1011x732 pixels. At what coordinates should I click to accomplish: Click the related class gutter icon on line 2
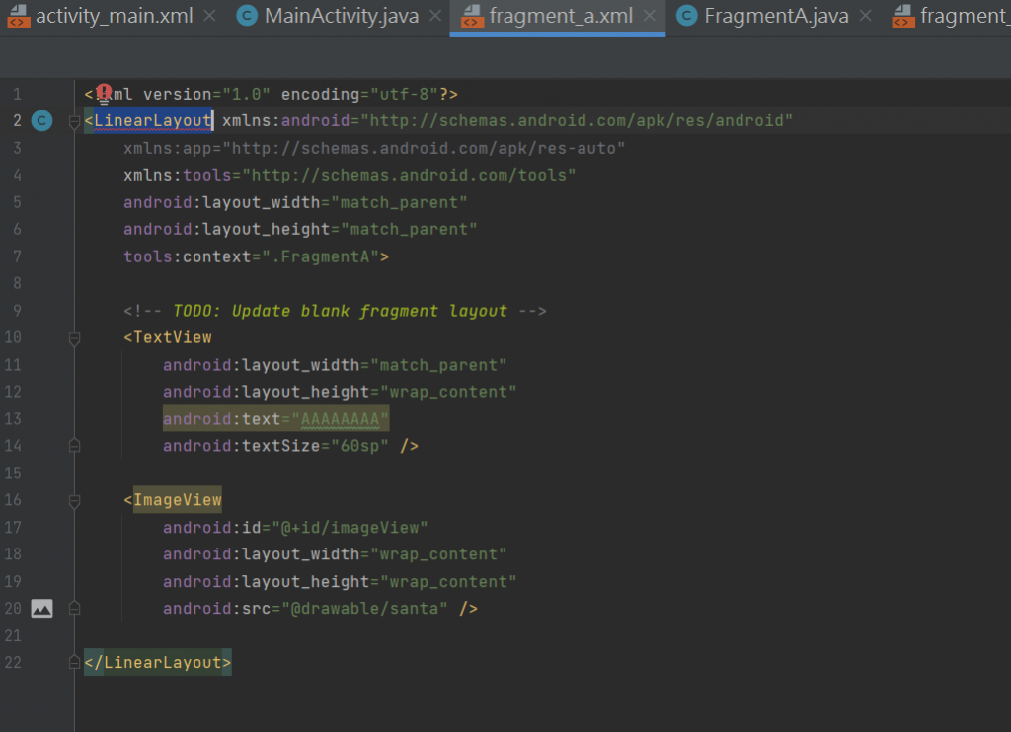[41, 120]
